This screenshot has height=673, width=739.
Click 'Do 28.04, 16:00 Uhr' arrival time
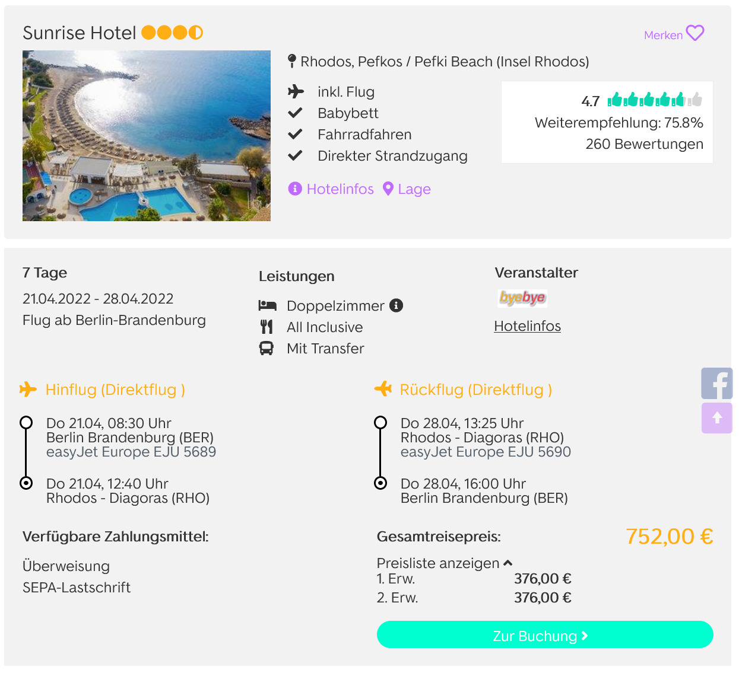[x=463, y=484]
